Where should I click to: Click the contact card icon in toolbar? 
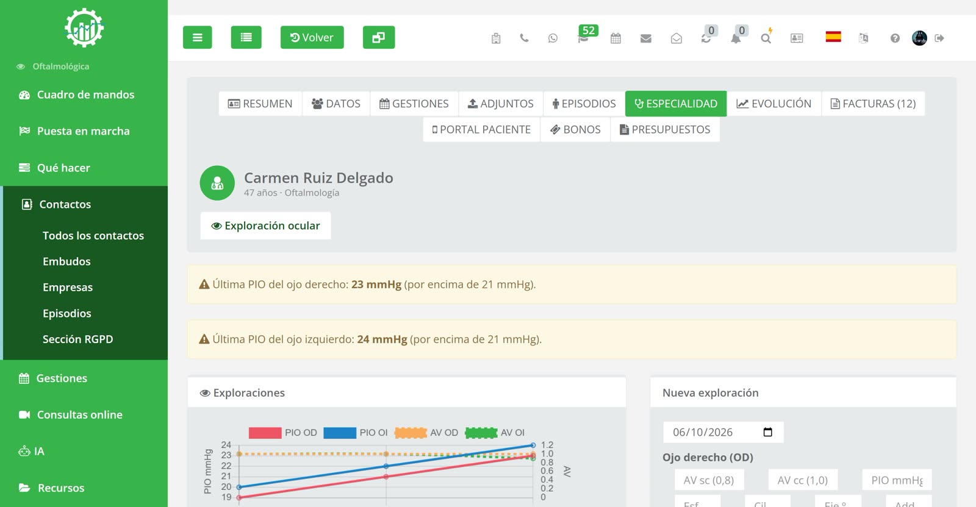tap(797, 38)
